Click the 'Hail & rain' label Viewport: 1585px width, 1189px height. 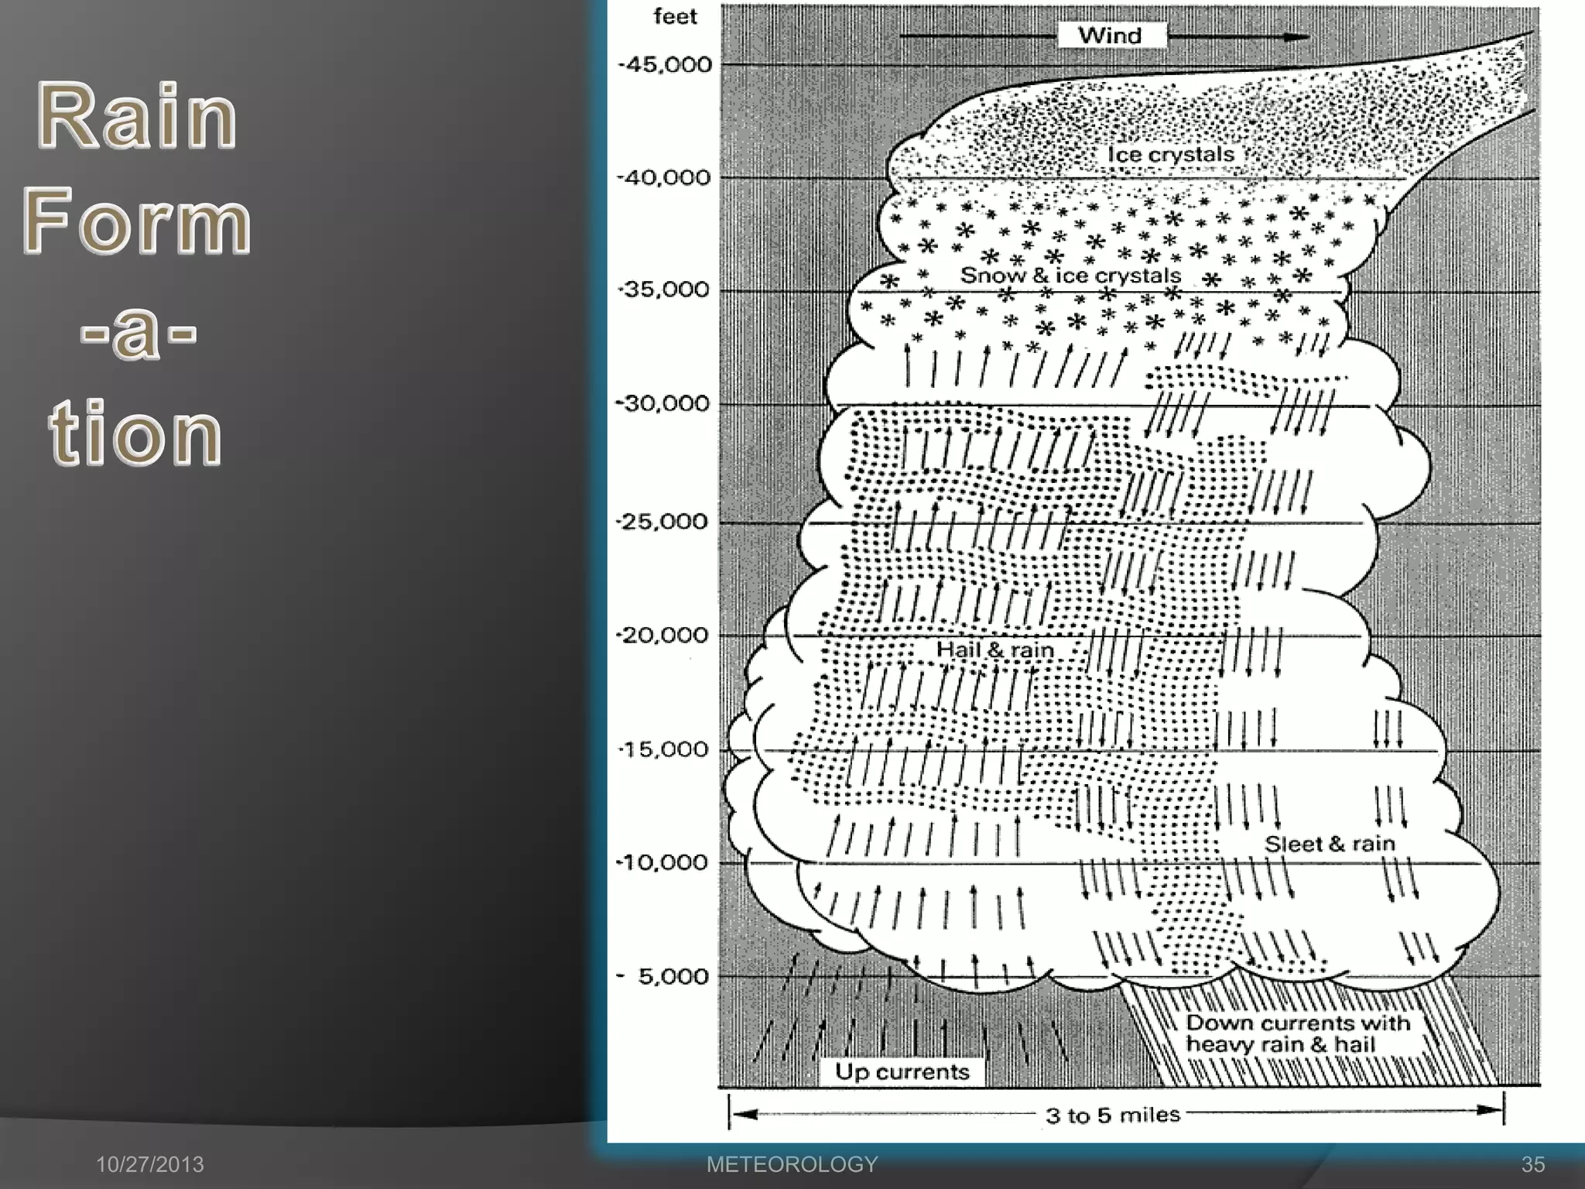coord(994,649)
